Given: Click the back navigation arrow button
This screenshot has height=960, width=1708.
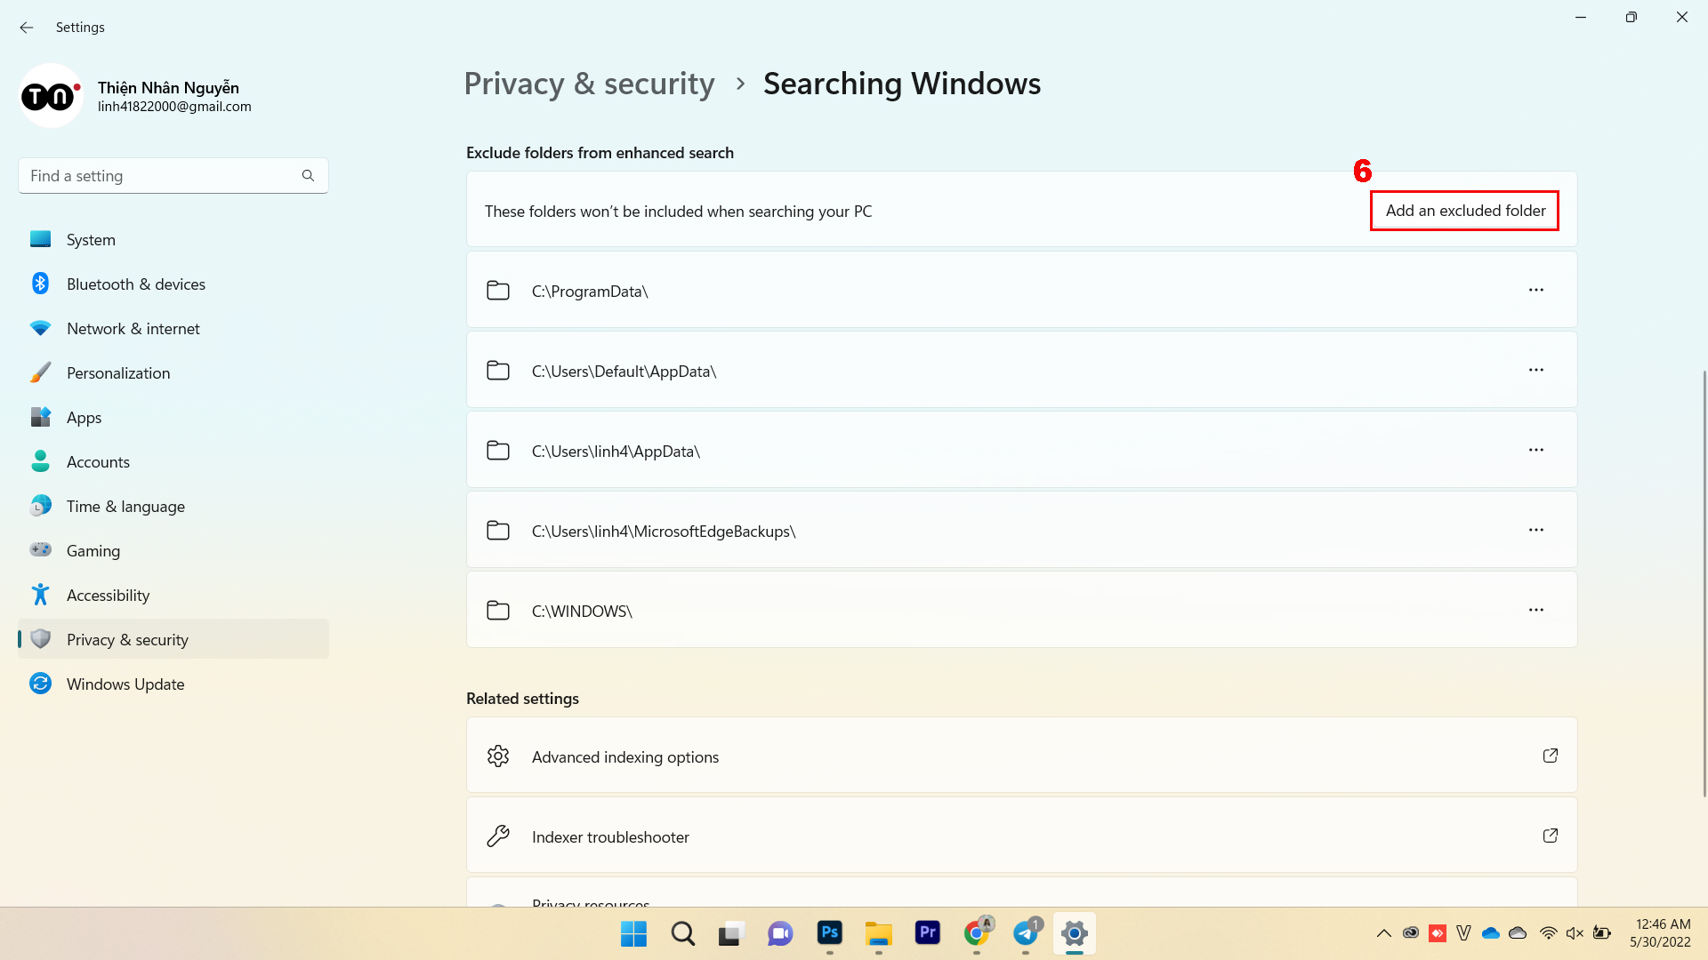Looking at the screenshot, I should point(27,26).
